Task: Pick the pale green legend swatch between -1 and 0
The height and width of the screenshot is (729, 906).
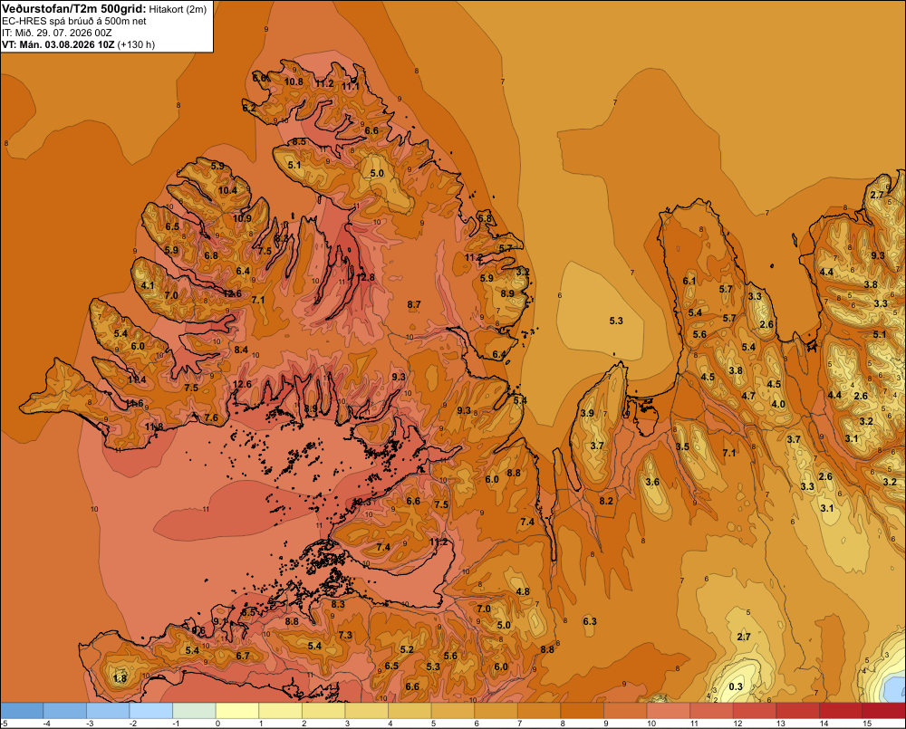Action: tap(194, 711)
